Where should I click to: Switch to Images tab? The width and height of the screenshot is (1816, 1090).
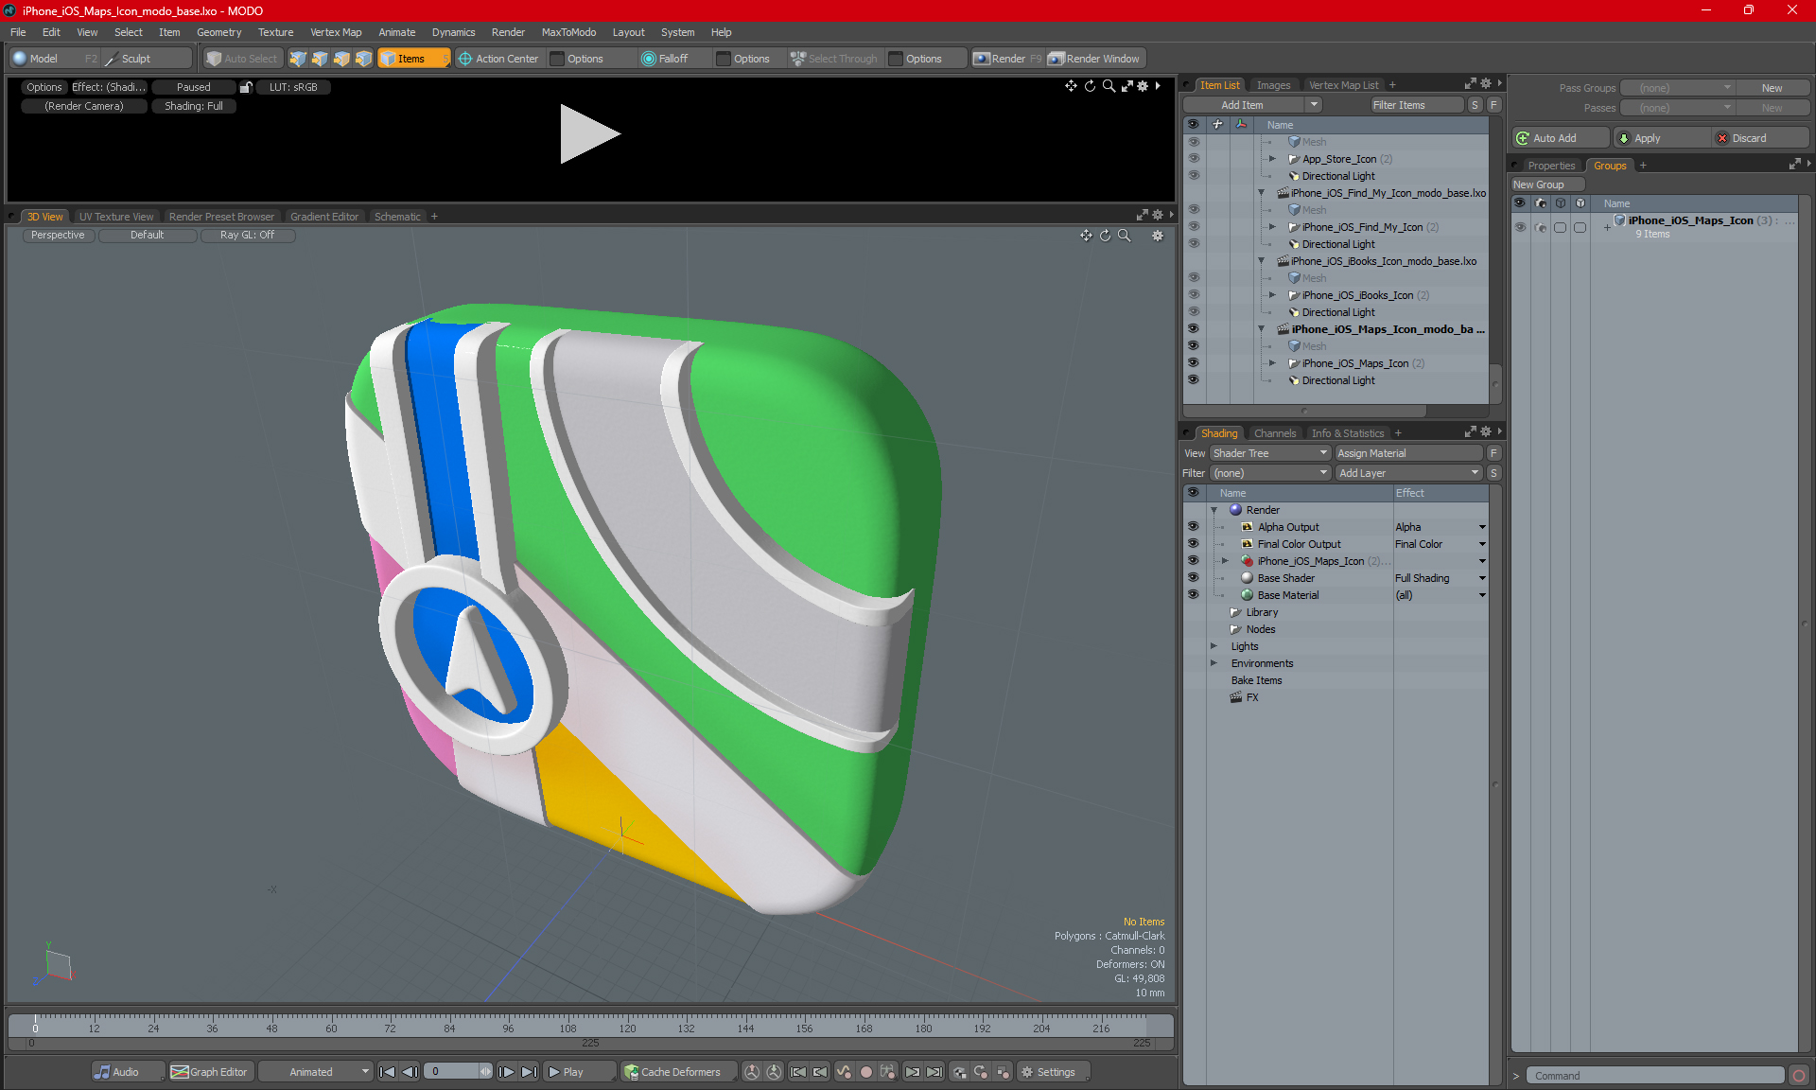1273,85
